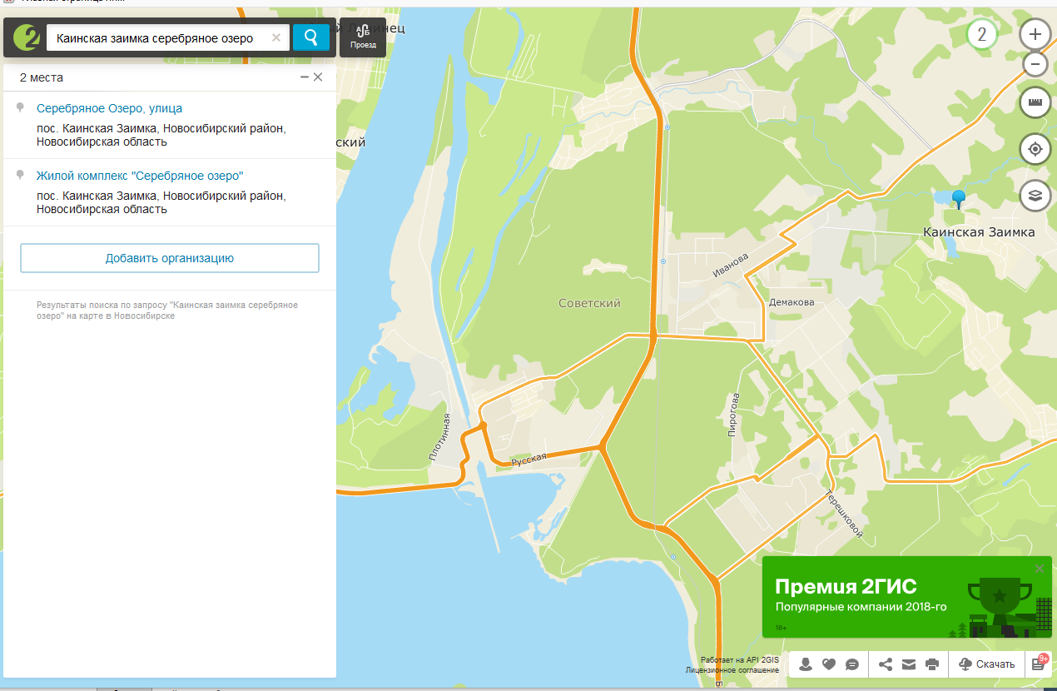The width and height of the screenshot is (1057, 691).
Task: Click the share icon
Action: click(x=886, y=664)
